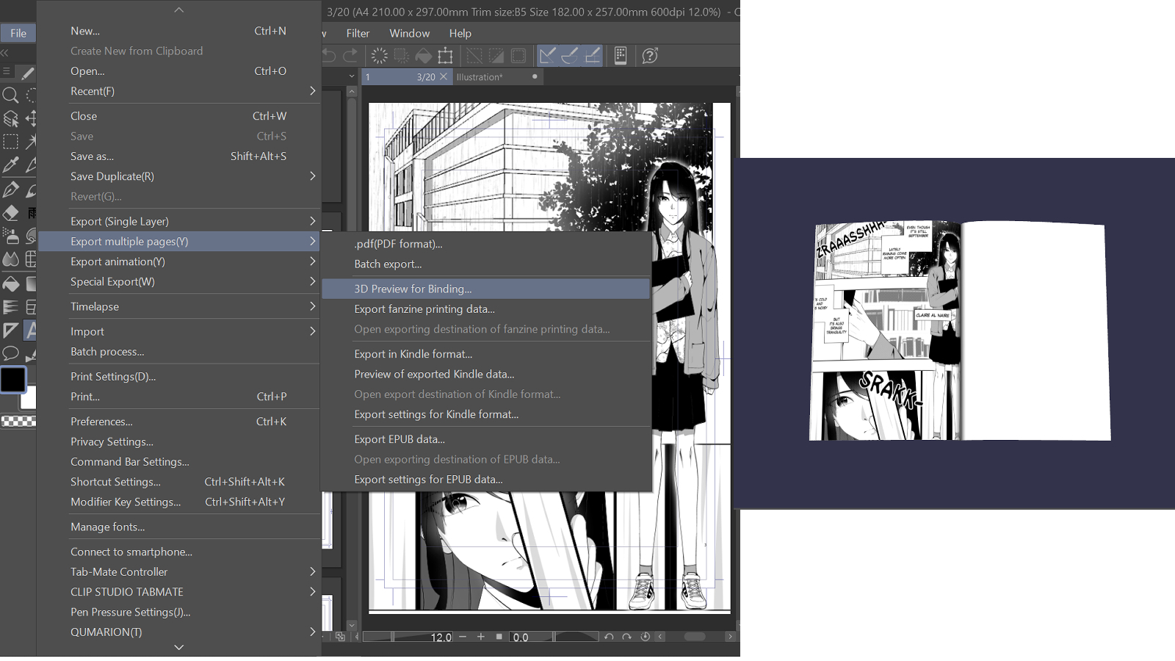Select Batch export from the submenu
The image size is (1175, 661).
(x=388, y=264)
